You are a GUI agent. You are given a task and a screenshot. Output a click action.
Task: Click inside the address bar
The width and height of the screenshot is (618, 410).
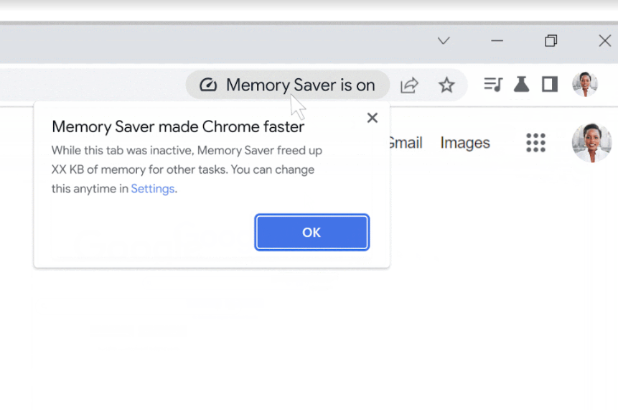[x=93, y=85]
